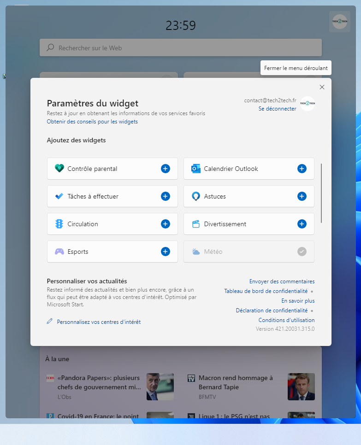Click the Circulation traffic light icon

point(59,224)
